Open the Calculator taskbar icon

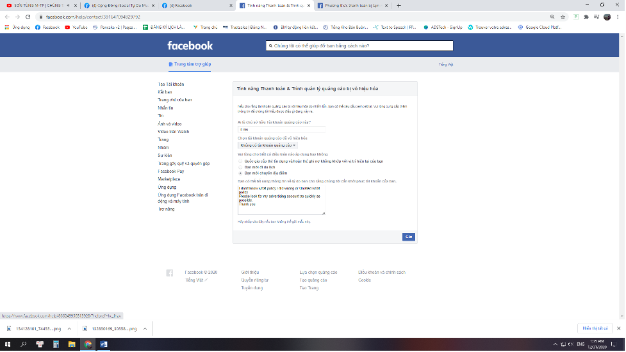[x=56, y=344]
